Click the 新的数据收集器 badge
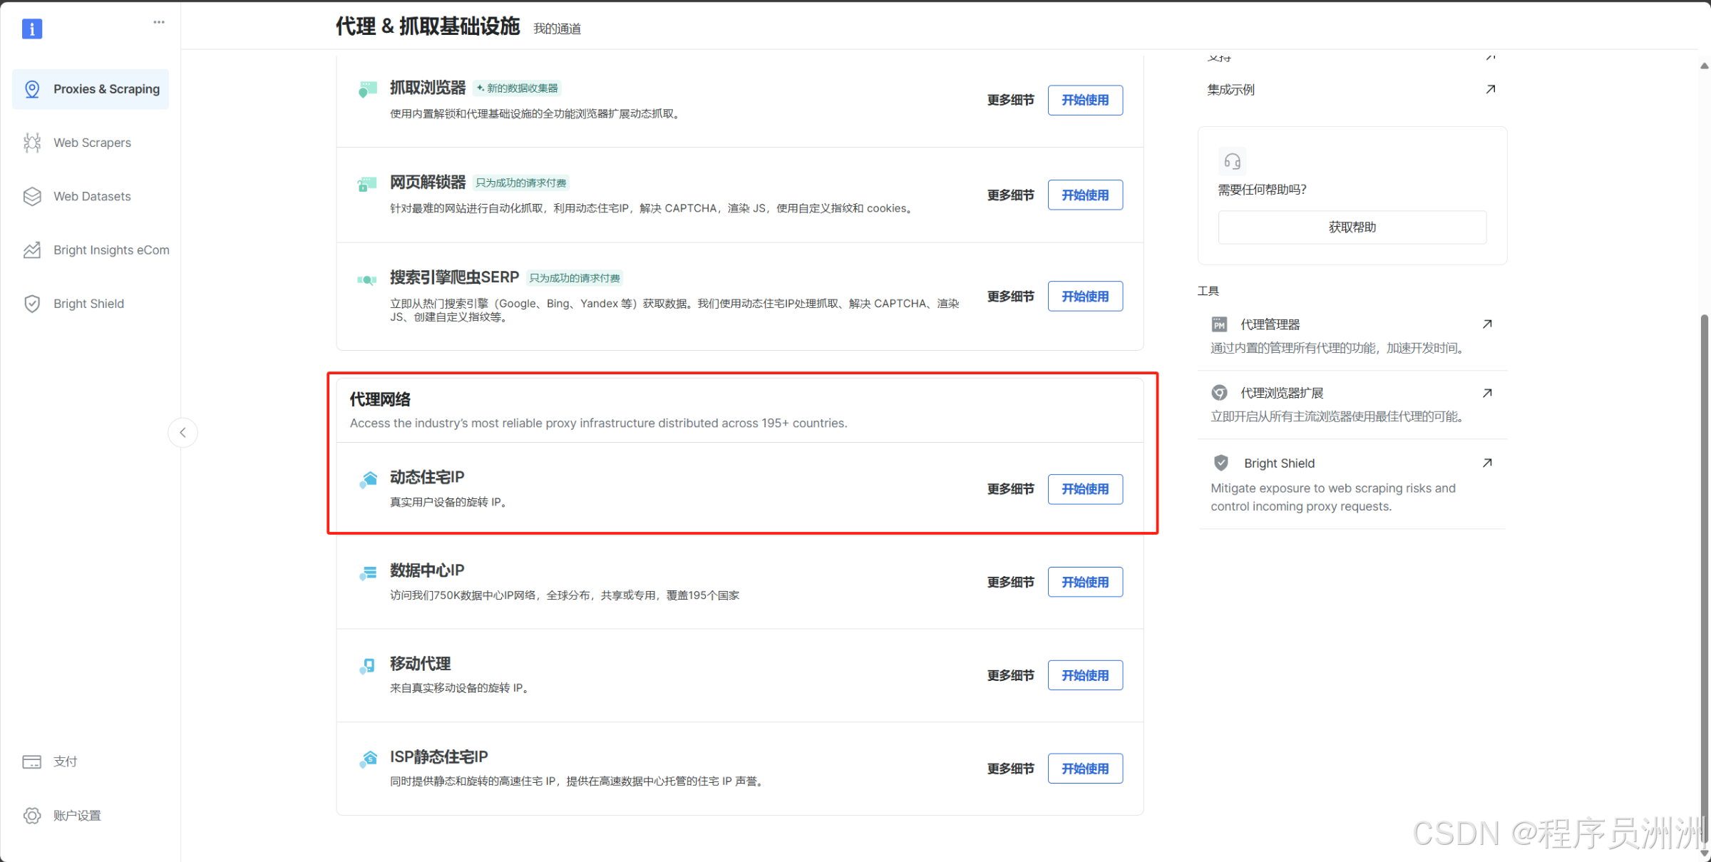This screenshot has height=862, width=1711. click(x=518, y=88)
